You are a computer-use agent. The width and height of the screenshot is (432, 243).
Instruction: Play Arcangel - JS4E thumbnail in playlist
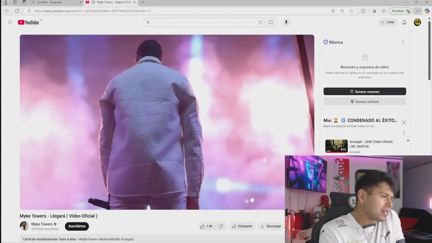pyautogui.click(x=336, y=146)
